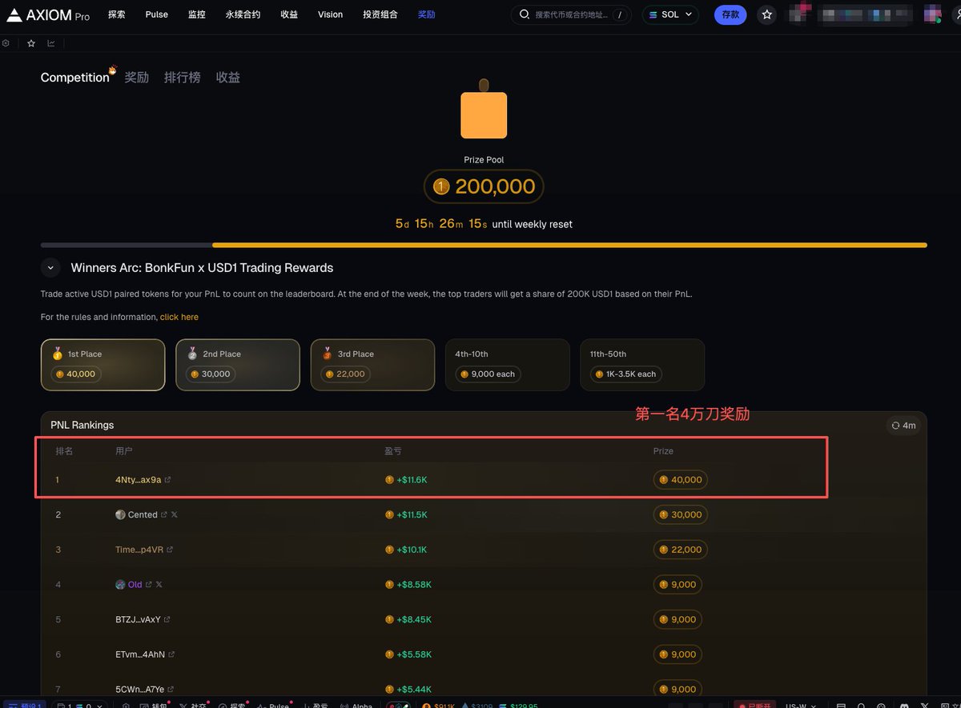The image size is (961, 708).
Task: Click the +$10.1K PnL value
Action: click(x=412, y=550)
